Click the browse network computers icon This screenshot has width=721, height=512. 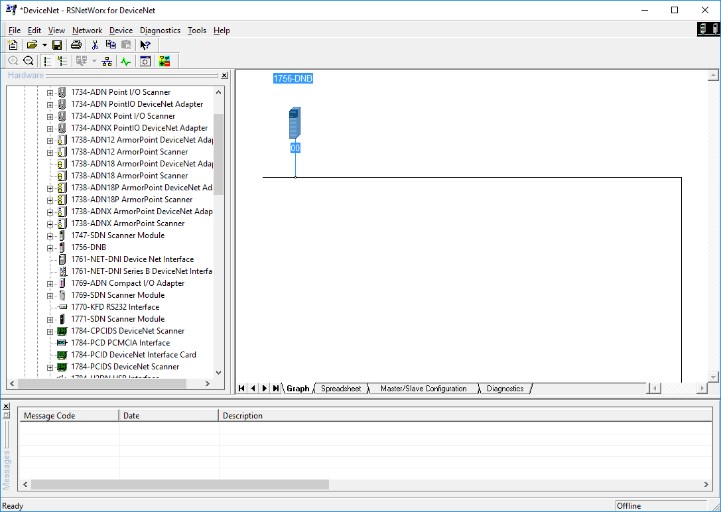click(x=82, y=60)
